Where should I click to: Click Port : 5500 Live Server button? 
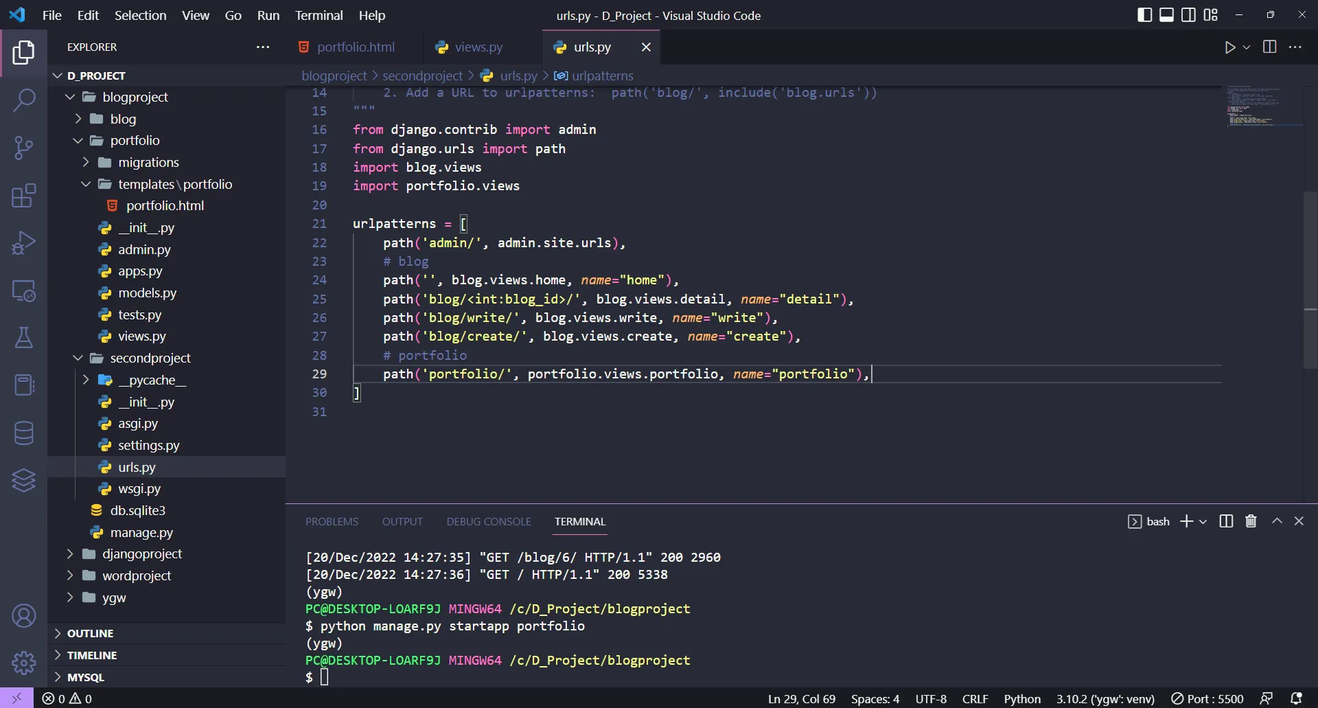pos(1207,698)
